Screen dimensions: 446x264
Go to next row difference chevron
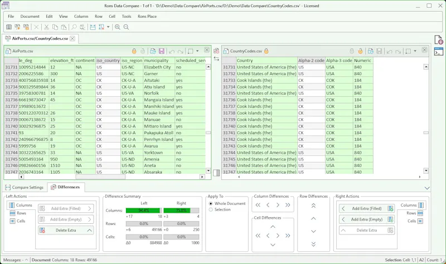(313, 231)
